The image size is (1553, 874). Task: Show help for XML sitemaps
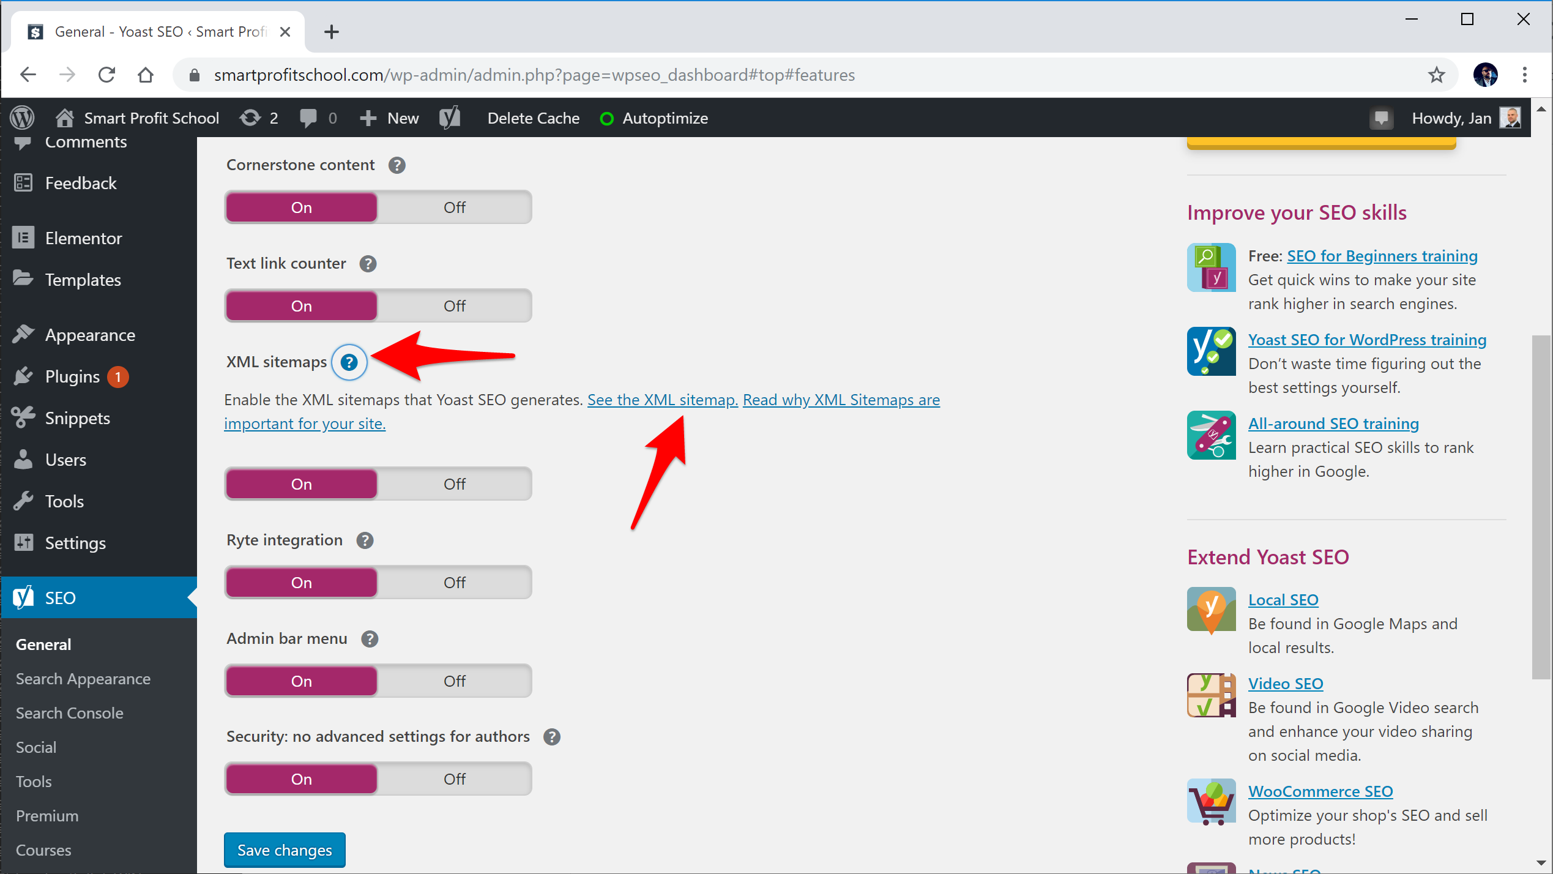point(349,362)
